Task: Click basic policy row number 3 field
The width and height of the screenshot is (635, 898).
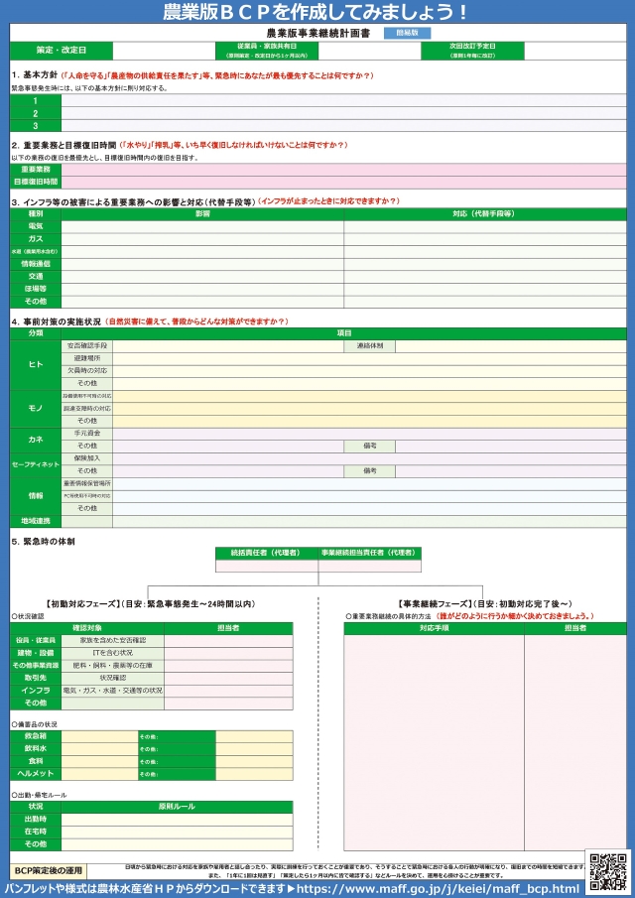Action: 343,125
